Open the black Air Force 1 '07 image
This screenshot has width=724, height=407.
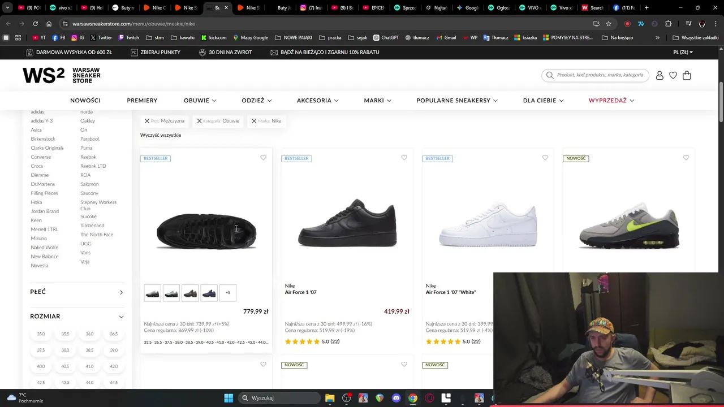tap(347, 222)
